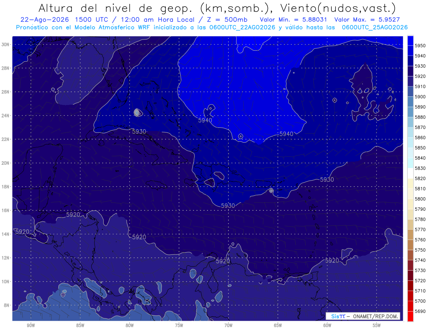Image resolution: width=427 pixels, height=330 pixels.
Task: Click the brightest blue swatch above 5950
Action: point(410,40)
